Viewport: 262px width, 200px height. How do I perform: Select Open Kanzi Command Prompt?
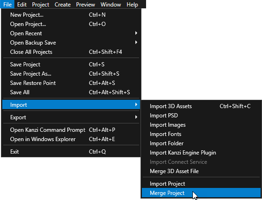tap(71, 130)
